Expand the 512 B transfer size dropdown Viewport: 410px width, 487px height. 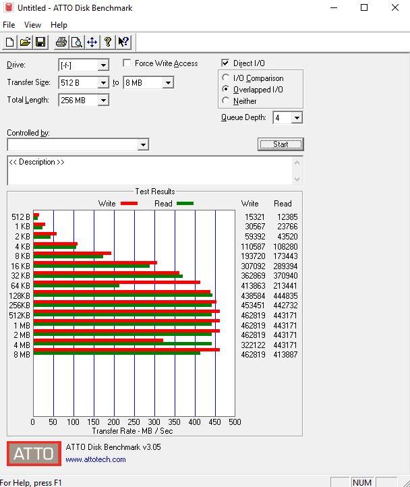pyautogui.click(x=103, y=82)
